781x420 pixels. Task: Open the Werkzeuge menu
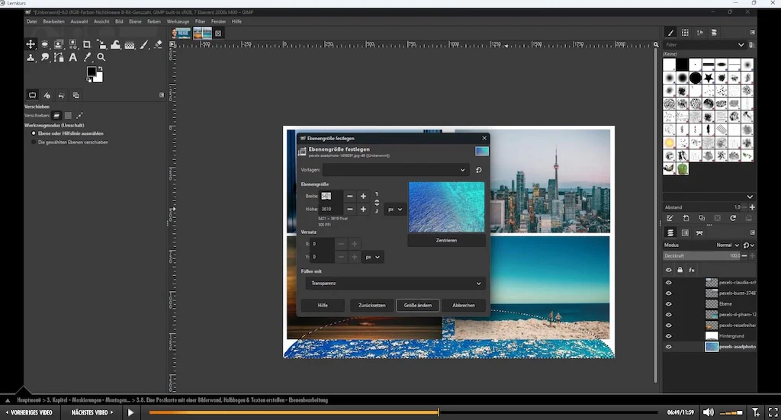pos(178,21)
